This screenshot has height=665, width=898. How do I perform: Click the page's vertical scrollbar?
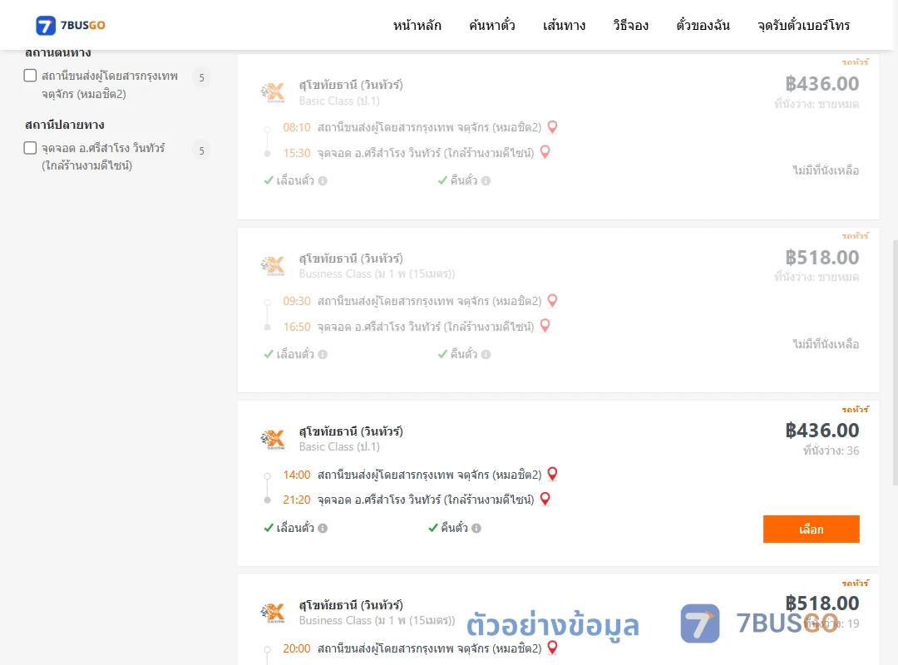tap(895, 362)
